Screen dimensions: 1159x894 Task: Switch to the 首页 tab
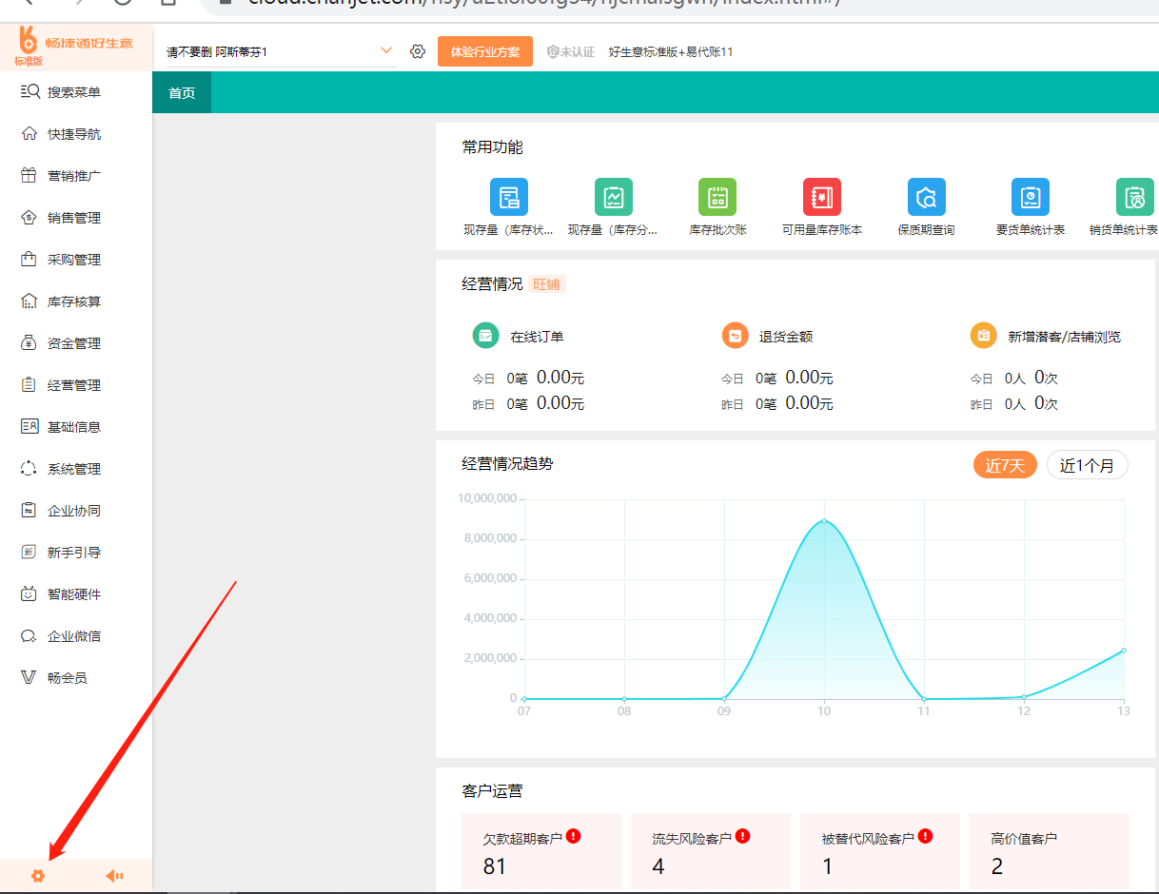182,93
